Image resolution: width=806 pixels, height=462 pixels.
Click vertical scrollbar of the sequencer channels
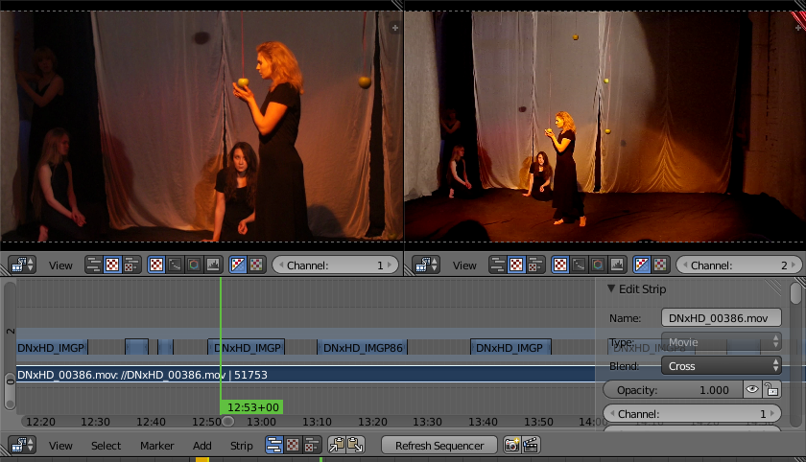pyautogui.click(x=10, y=345)
